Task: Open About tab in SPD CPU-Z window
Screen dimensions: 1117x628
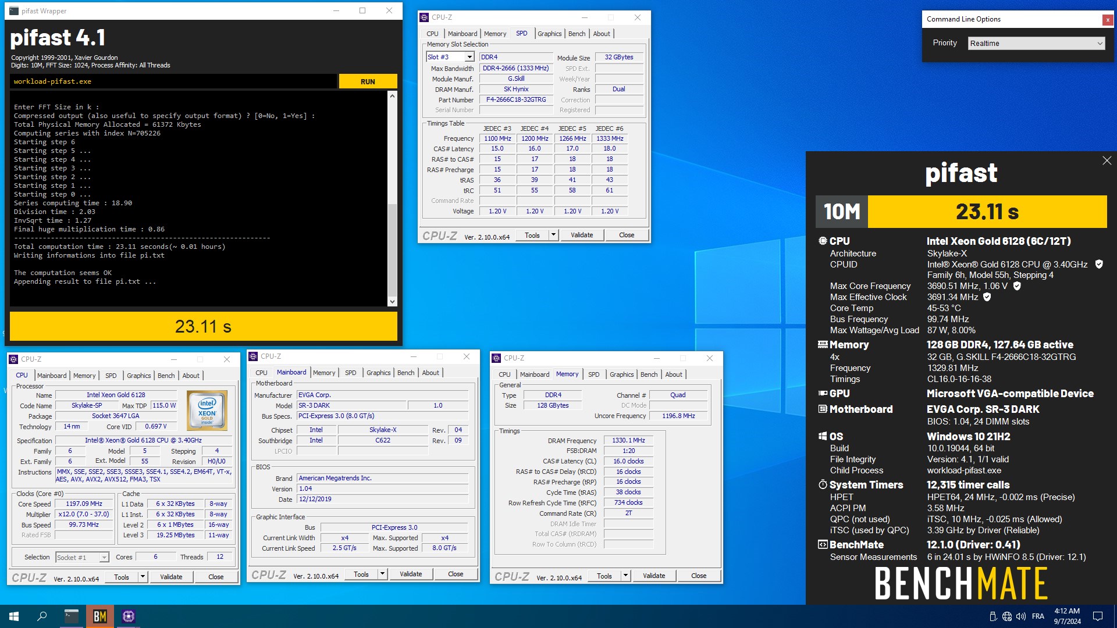Action: click(x=602, y=34)
